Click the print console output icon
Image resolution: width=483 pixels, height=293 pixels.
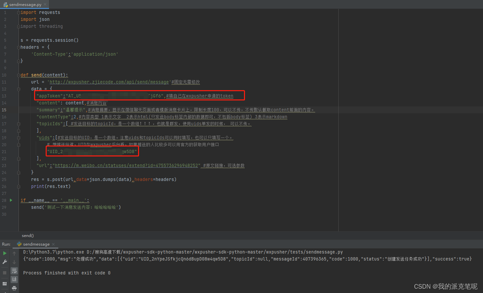click(x=14, y=288)
